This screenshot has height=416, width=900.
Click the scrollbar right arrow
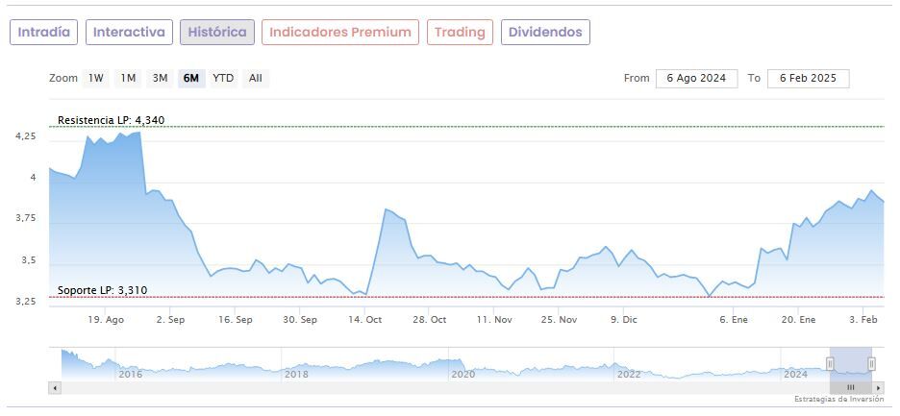877,387
